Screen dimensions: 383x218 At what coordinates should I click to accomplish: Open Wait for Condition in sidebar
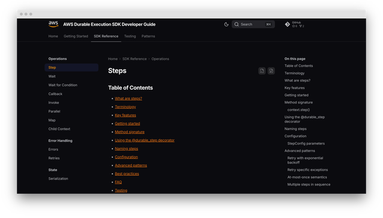click(63, 85)
